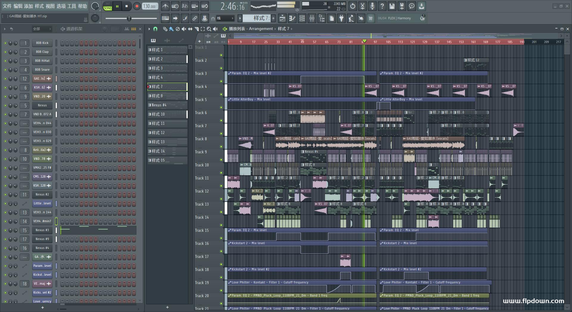Toggle typing keyboard to piano icon
The height and width of the screenshot is (312, 572).
[x=165, y=18]
